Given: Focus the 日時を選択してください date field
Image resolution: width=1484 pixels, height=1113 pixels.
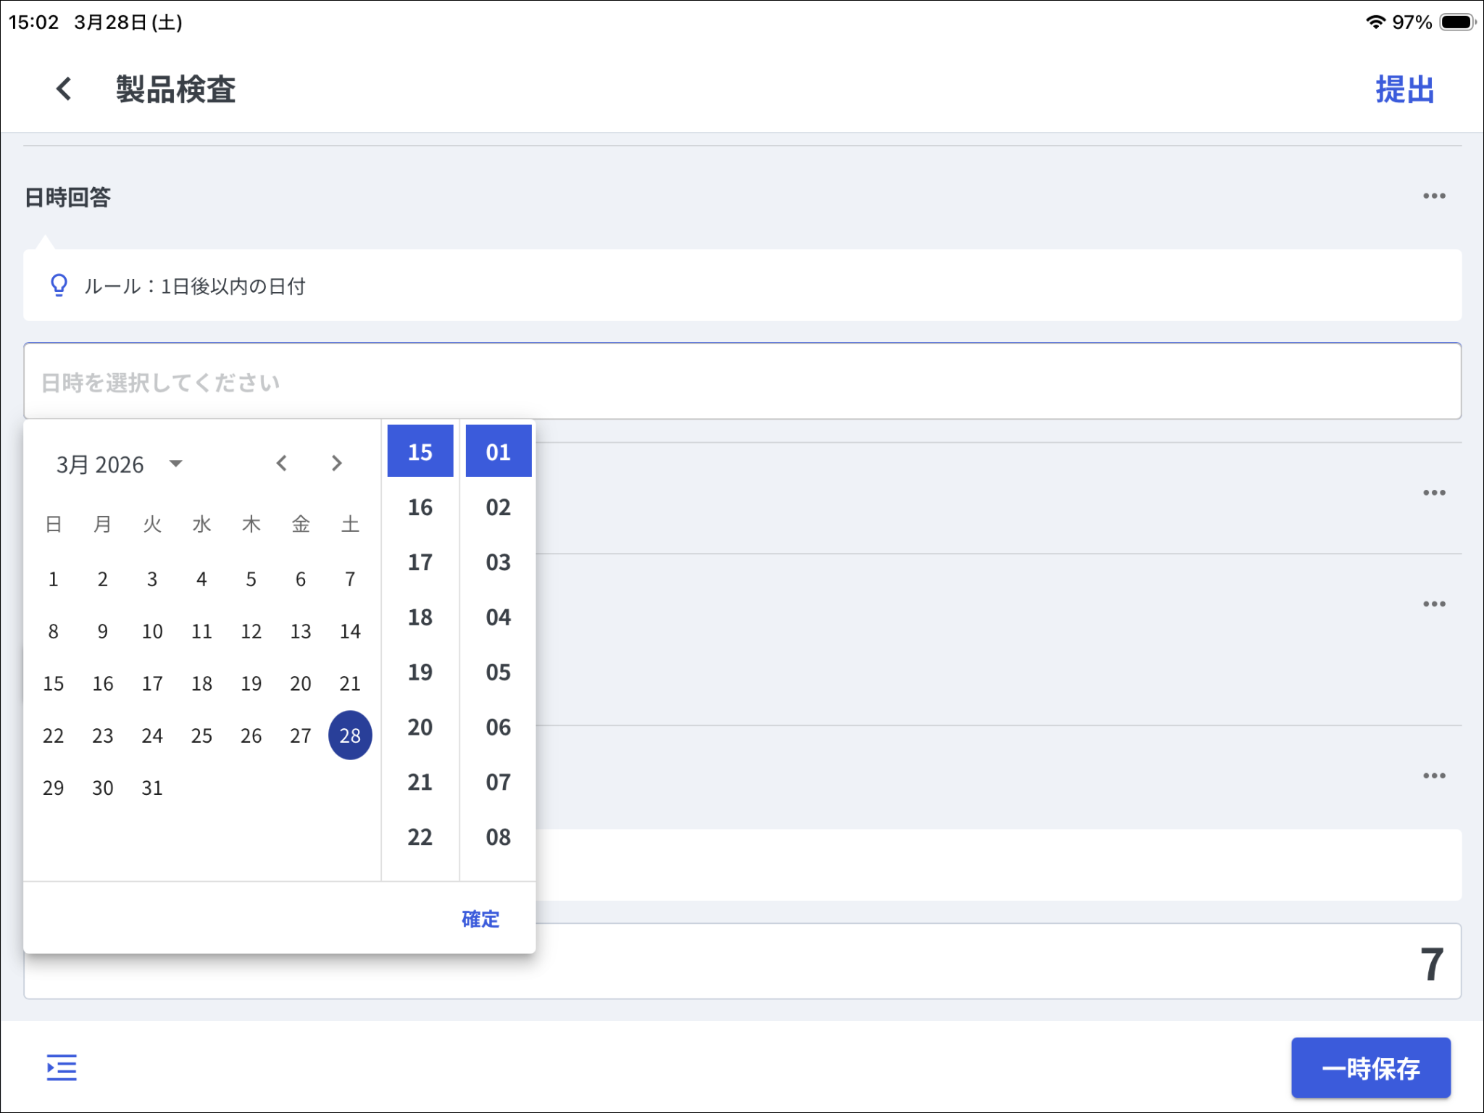Looking at the screenshot, I should [x=742, y=382].
